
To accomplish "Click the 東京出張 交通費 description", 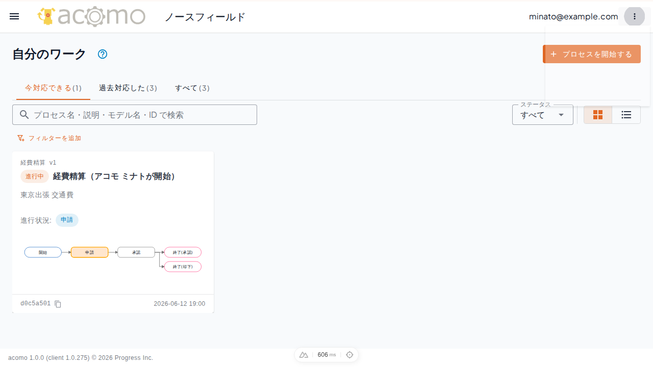I will tap(47, 195).
